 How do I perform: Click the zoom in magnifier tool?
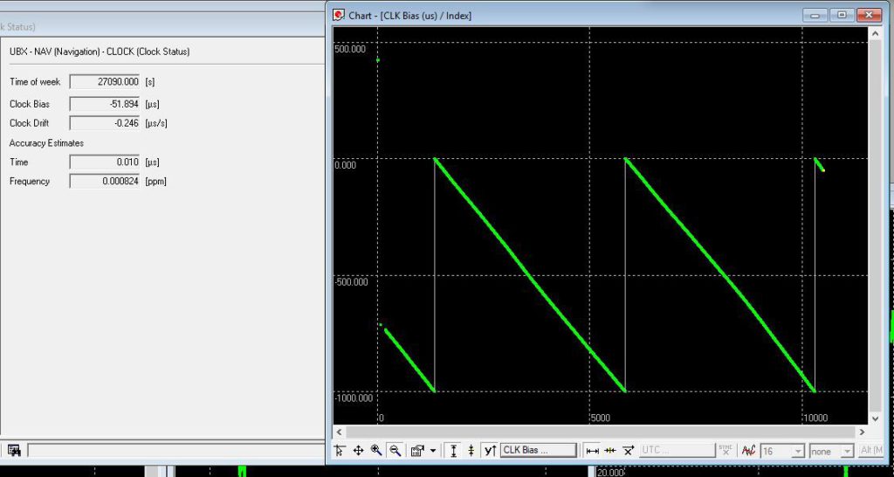point(376,451)
